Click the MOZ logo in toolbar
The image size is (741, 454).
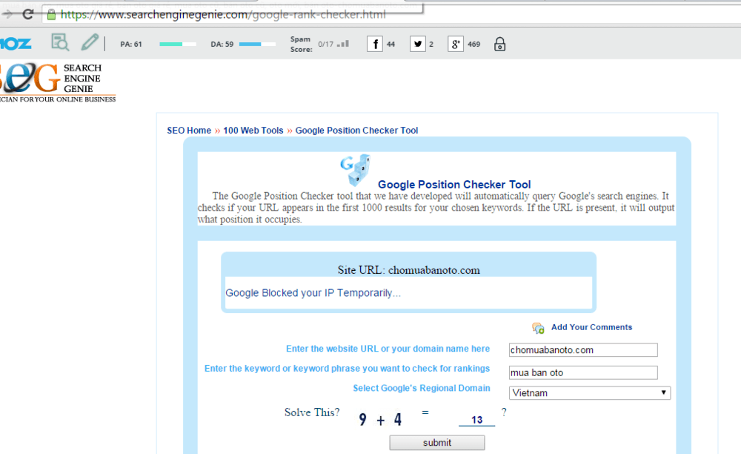tap(16, 44)
